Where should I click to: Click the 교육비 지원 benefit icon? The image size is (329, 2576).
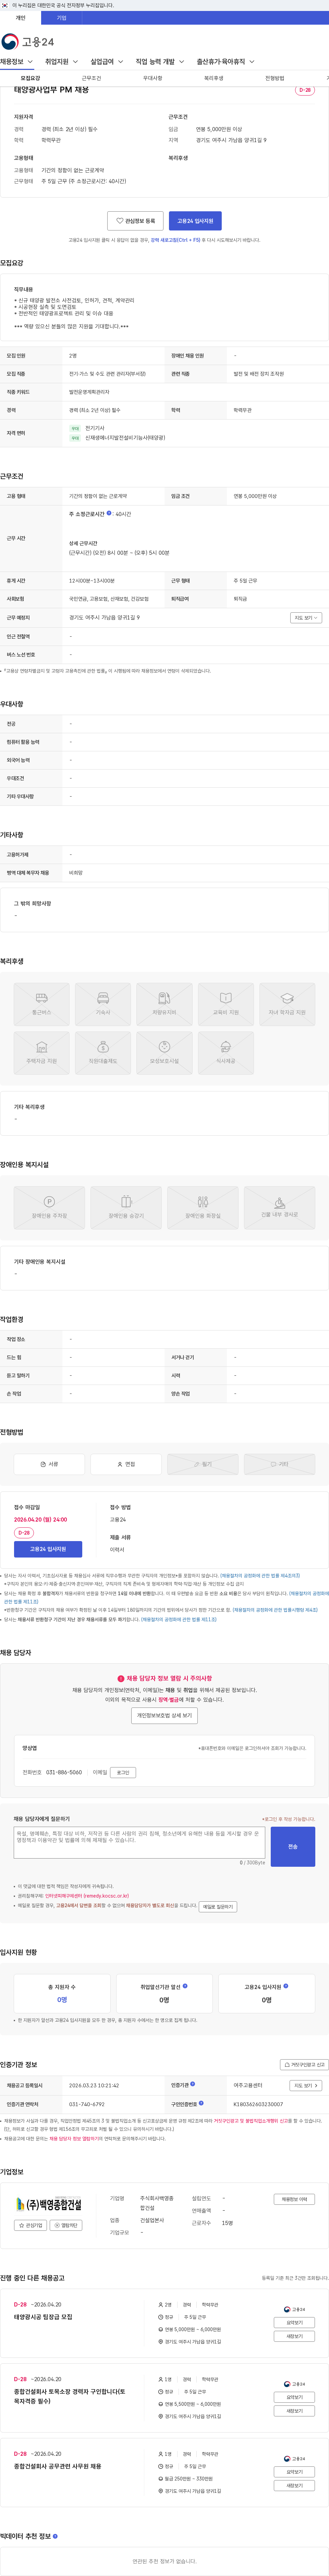226,1004
